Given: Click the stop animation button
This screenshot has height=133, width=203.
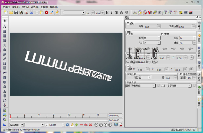Looking at the screenshot, I should [x=106, y=125].
